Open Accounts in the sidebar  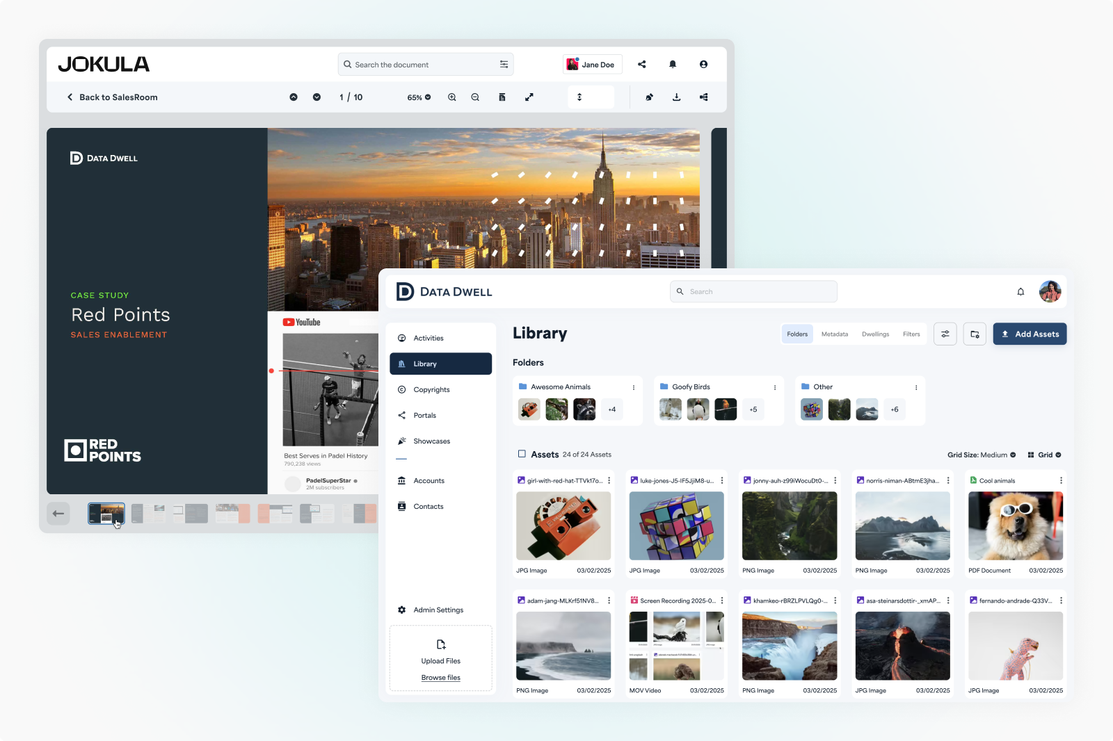(441, 481)
